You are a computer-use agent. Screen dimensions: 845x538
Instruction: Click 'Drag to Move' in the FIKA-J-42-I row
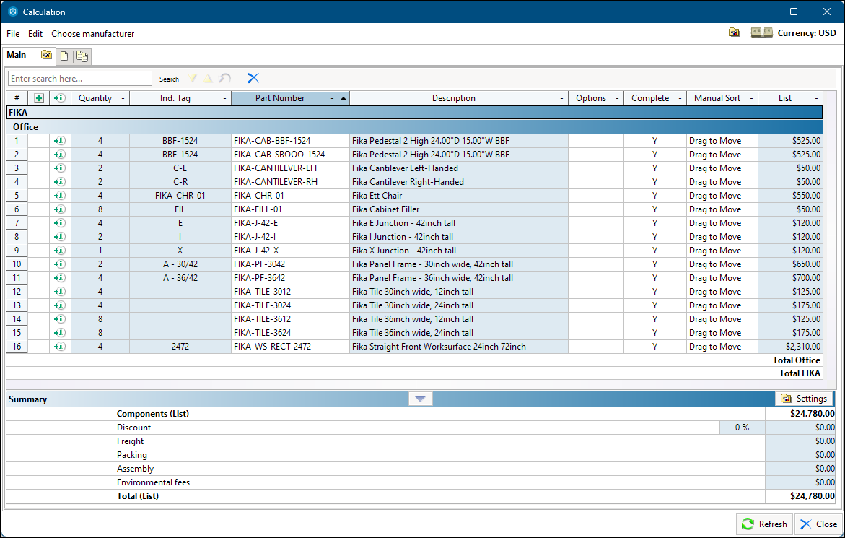(722, 237)
